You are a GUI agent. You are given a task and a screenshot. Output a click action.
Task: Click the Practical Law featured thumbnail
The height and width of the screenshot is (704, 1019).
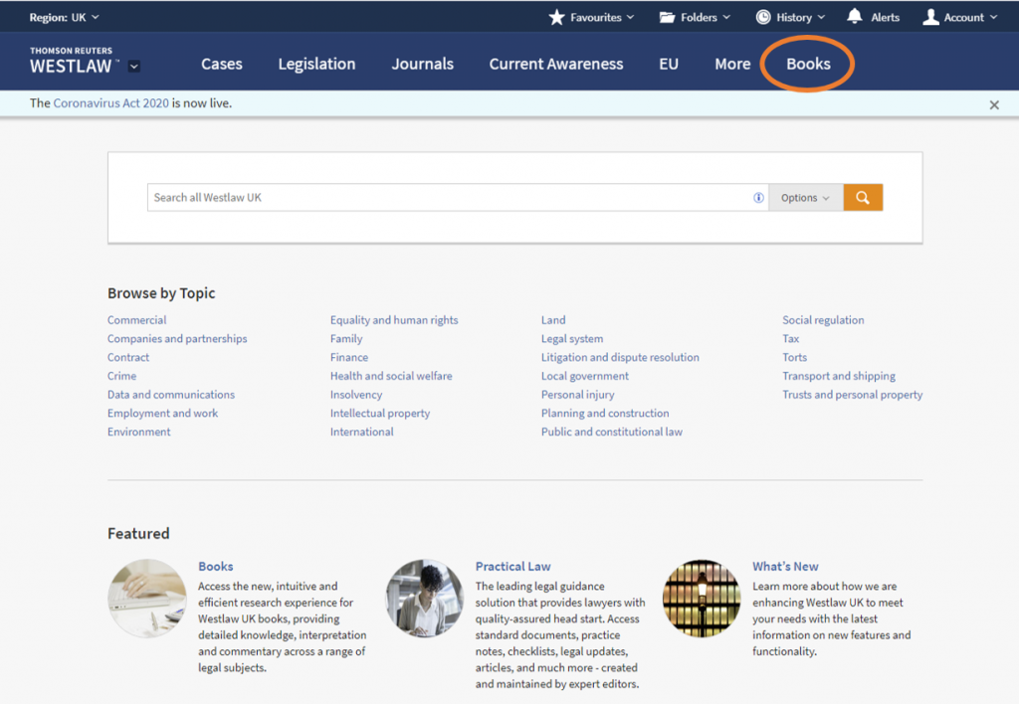(425, 598)
